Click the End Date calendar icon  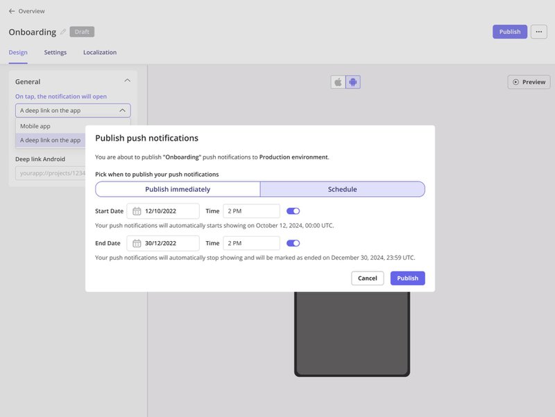[137, 243]
